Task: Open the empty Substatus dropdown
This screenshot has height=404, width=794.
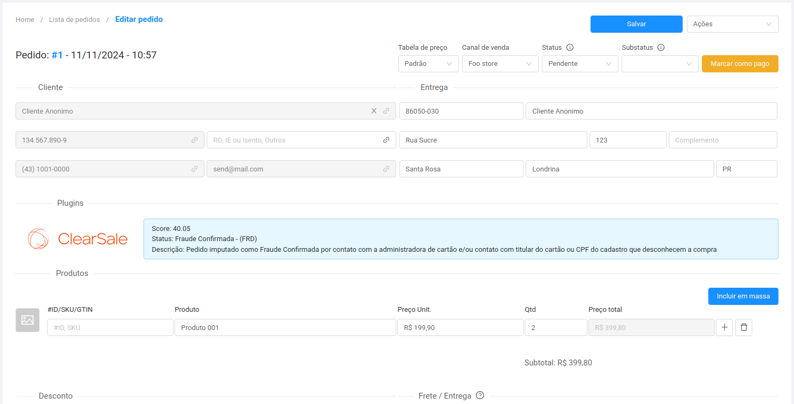Action: (660, 64)
